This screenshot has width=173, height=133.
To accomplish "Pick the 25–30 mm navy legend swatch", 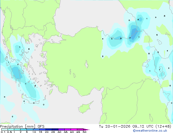I will 55,129.
